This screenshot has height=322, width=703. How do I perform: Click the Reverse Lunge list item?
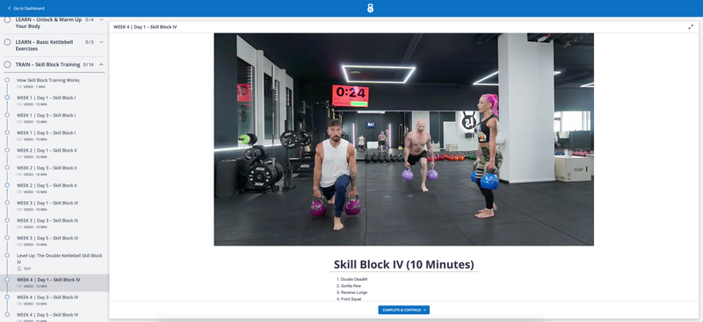[x=354, y=292]
